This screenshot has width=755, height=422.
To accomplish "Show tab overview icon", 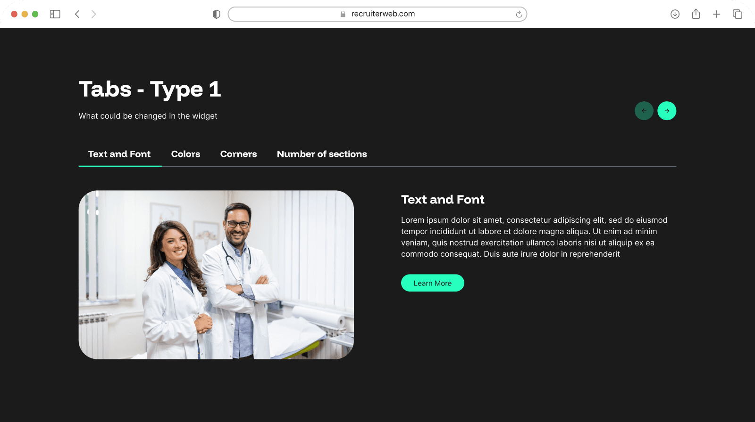I will tap(737, 14).
